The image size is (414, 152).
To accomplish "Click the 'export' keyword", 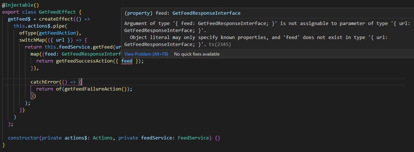I will tap(11, 12).
